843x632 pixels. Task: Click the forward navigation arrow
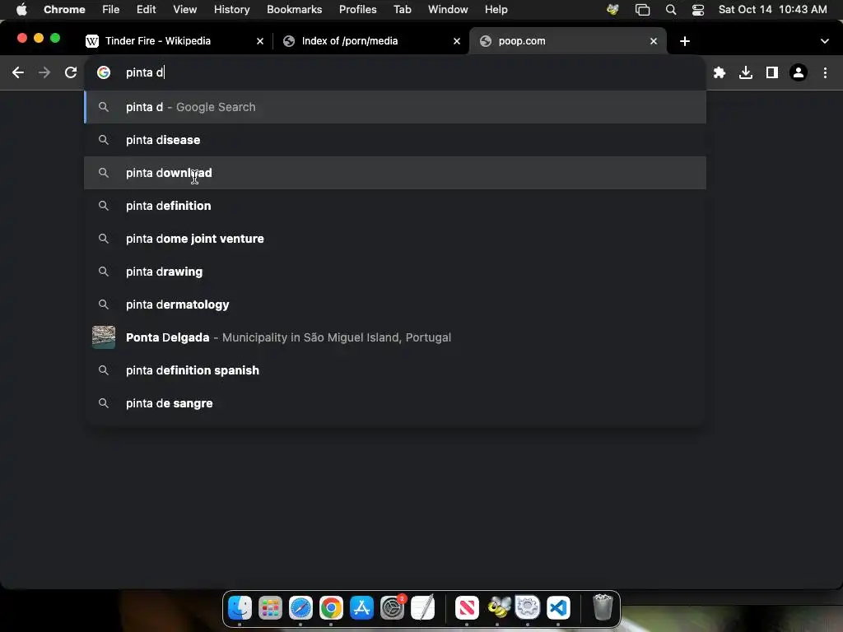click(x=44, y=72)
